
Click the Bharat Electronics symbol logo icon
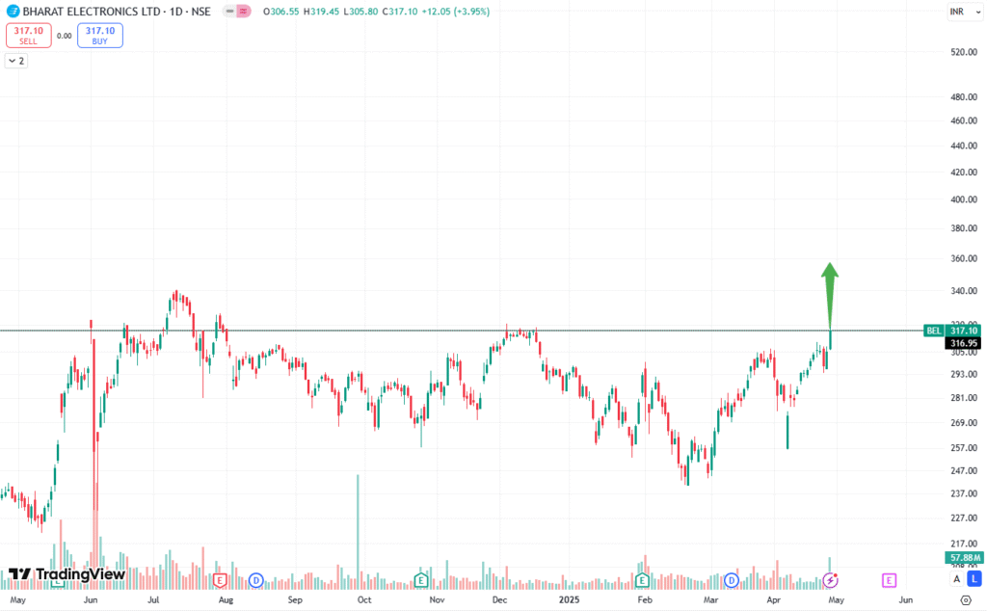[13, 12]
